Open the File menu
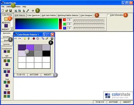Screen dimensions: 134x105 3,7
